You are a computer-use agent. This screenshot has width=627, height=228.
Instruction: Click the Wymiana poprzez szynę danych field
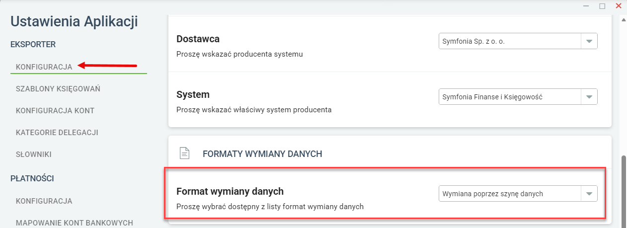click(518, 194)
